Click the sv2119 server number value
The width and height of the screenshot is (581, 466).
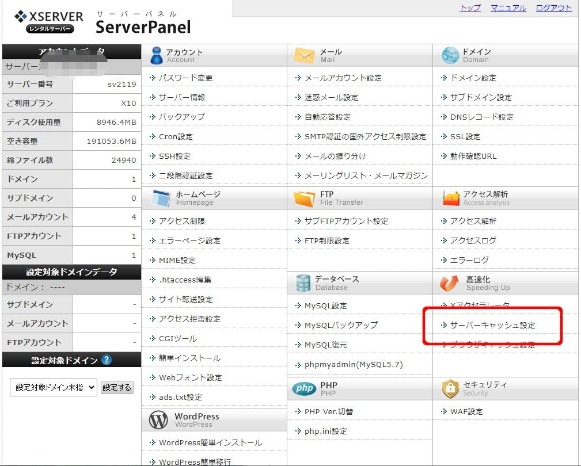(122, 85)
